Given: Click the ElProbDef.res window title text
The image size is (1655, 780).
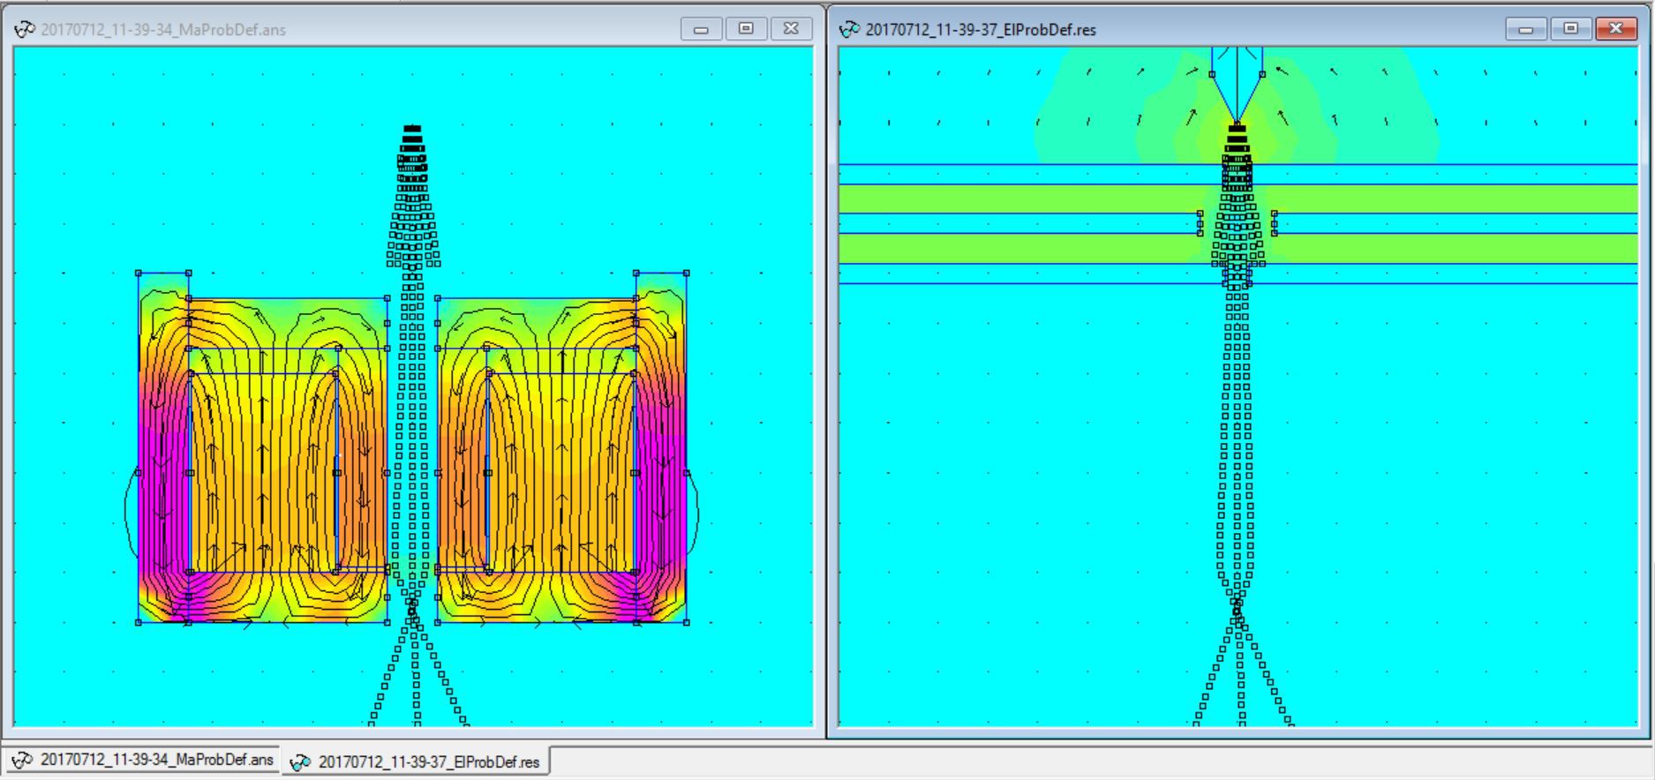Looking at the screenshot, I should tap(981, 30).
